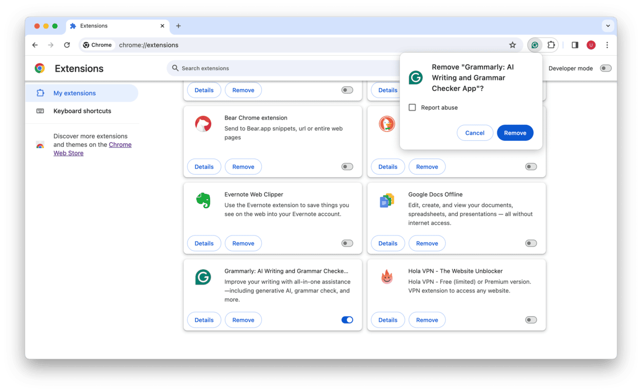Viewport: 642px width, 392px height.
Task: Toggle the partially visible top-left extension card switch
Action: [347, 90]
